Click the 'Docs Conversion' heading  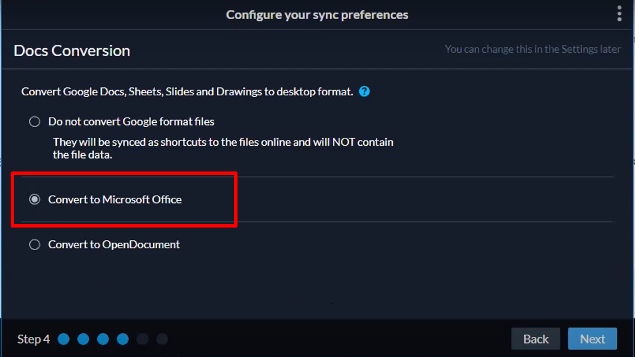72,50
